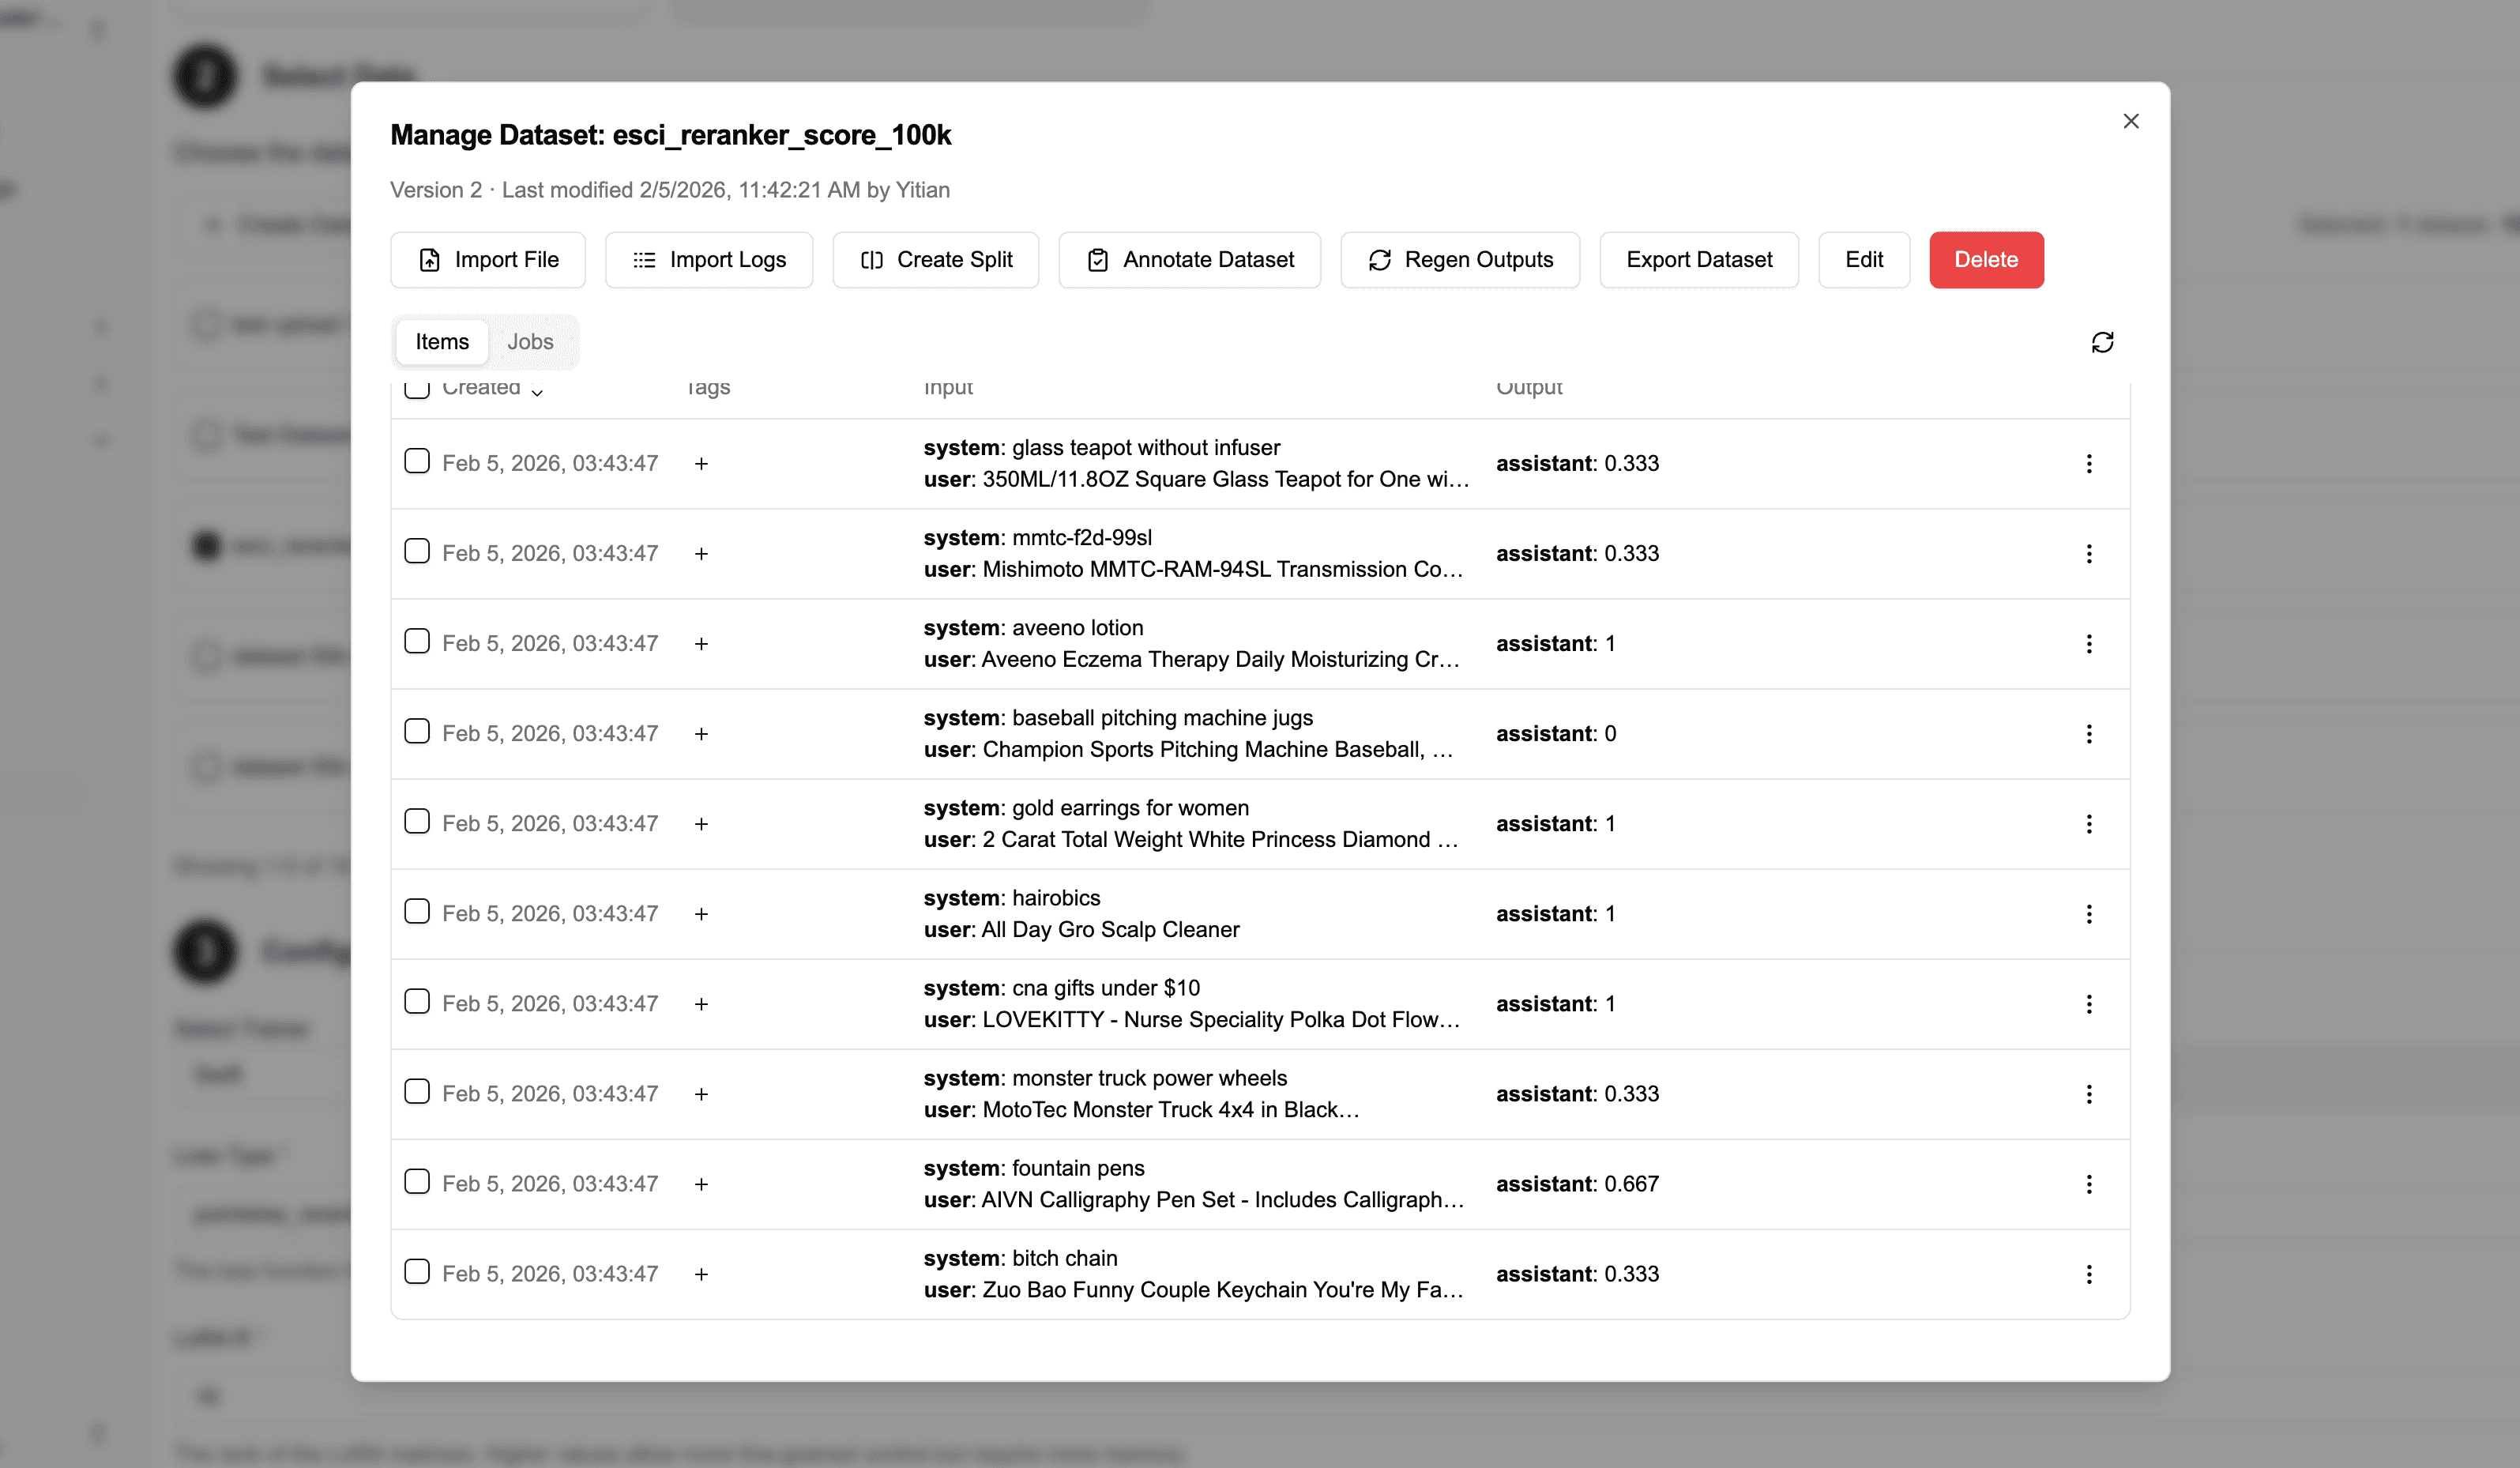Select the gold earrings for women row checkbox
The width and height of the screenshot is (2520, 1468).
[x=417, y=822]
